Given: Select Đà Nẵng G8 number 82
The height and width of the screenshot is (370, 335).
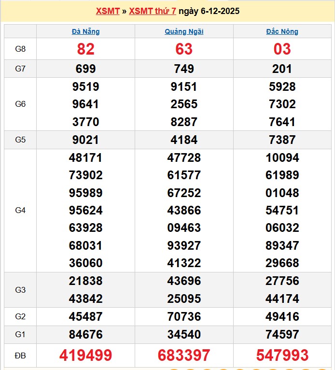Looking at the screenshot, I should click(x=85, y=49).
